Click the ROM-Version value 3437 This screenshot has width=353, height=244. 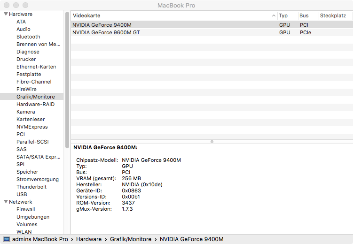point(128,203)
